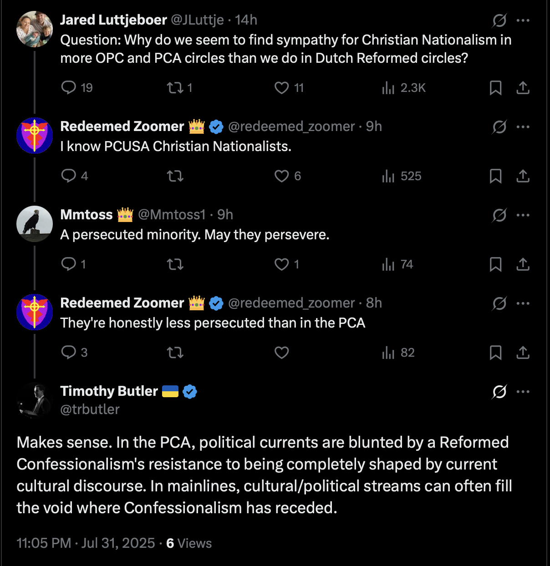Open Grok icon on Timothy Butler's tweet
The width and height of the screenshot is (550, 566).
coord(499,391)
